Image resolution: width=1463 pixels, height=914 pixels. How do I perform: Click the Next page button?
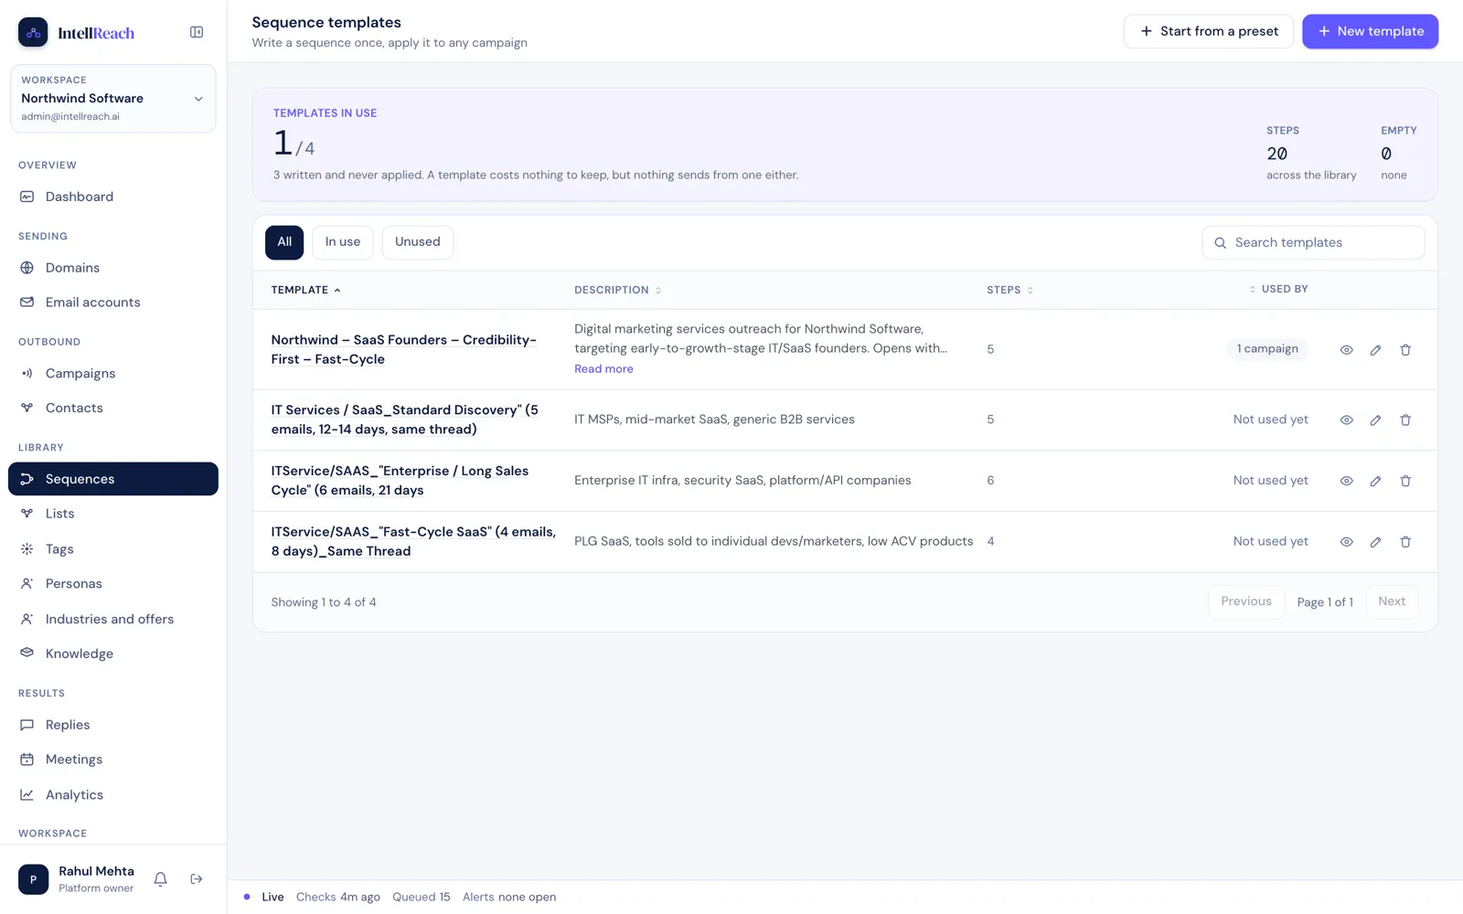[1392, 601]
